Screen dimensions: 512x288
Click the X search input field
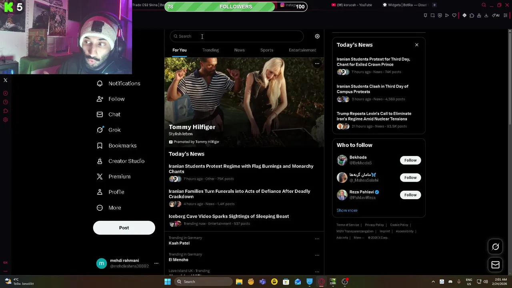tap(236, 36)
